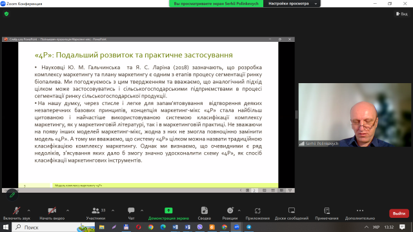
Task: Click the green encryption shield icon
Action: (6, 14)
